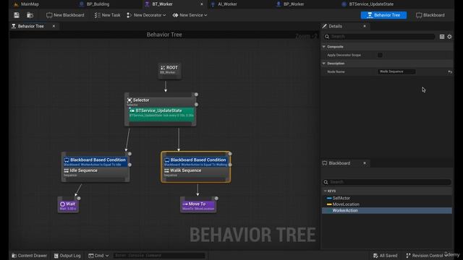
Task: Open Details settings gear icon
Action: 449,37
